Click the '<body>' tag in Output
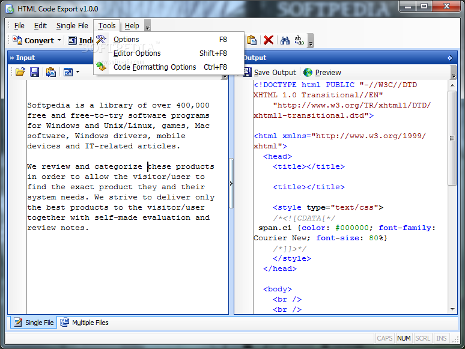465x349 pixels. pyautogui.click(x=278, y=289)
